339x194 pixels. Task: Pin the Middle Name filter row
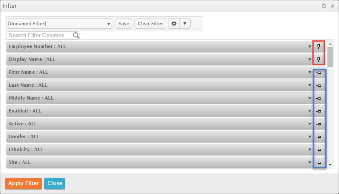tap(319, 99)
